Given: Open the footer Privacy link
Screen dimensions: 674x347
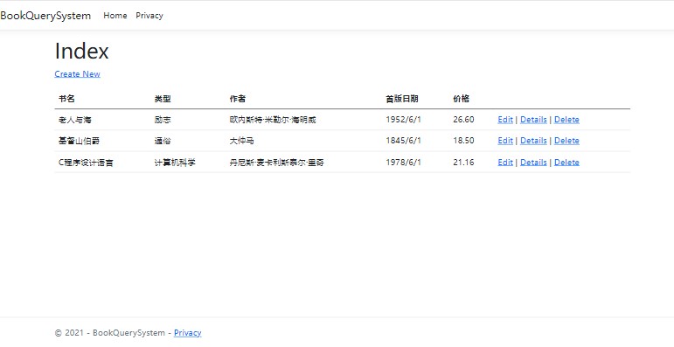Looking at the screenshot, I should coord(187,333).
